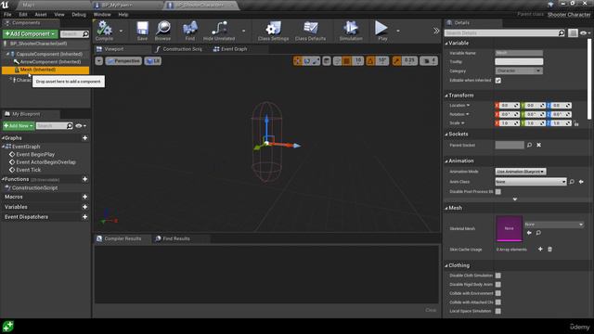594x334 pixels.
Task: Add a new macro with plus icon
Action: tap(84, 197)
